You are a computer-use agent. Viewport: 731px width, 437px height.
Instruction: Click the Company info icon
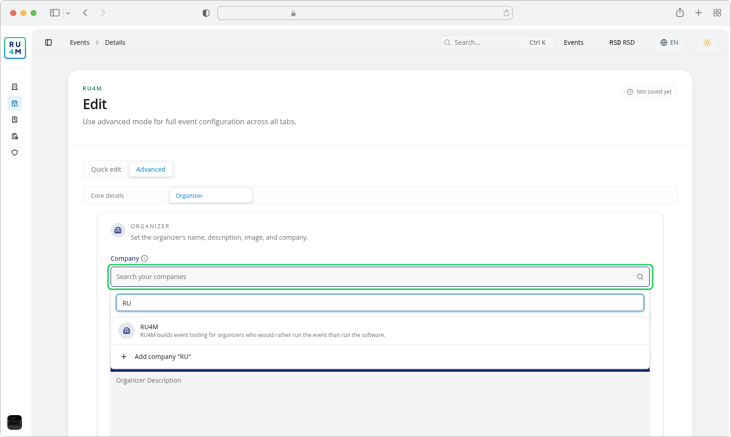click(144, 258)
